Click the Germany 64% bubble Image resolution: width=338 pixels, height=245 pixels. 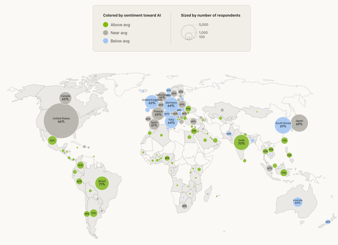(171, 104)
